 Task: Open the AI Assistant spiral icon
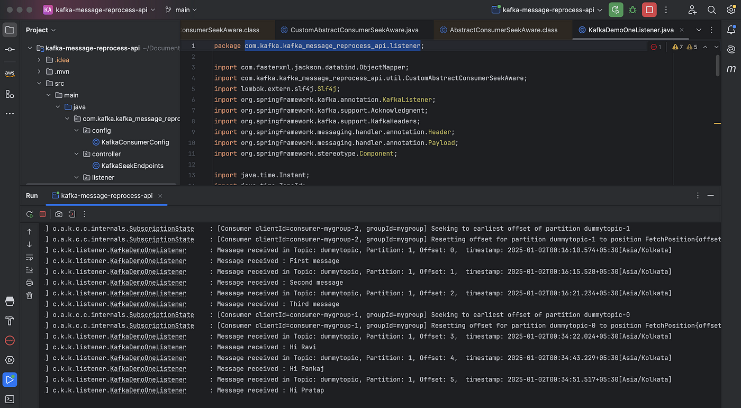pyautogui.click(x=731, y=49)
